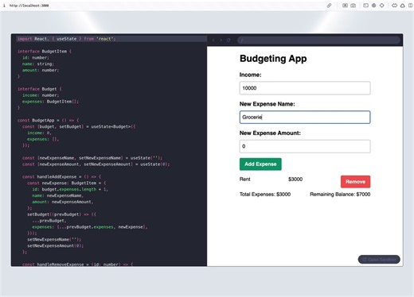Click the 'const BudgetApp' code line
The width and height of the screenshot is (414, 297).
coord(48,120)
